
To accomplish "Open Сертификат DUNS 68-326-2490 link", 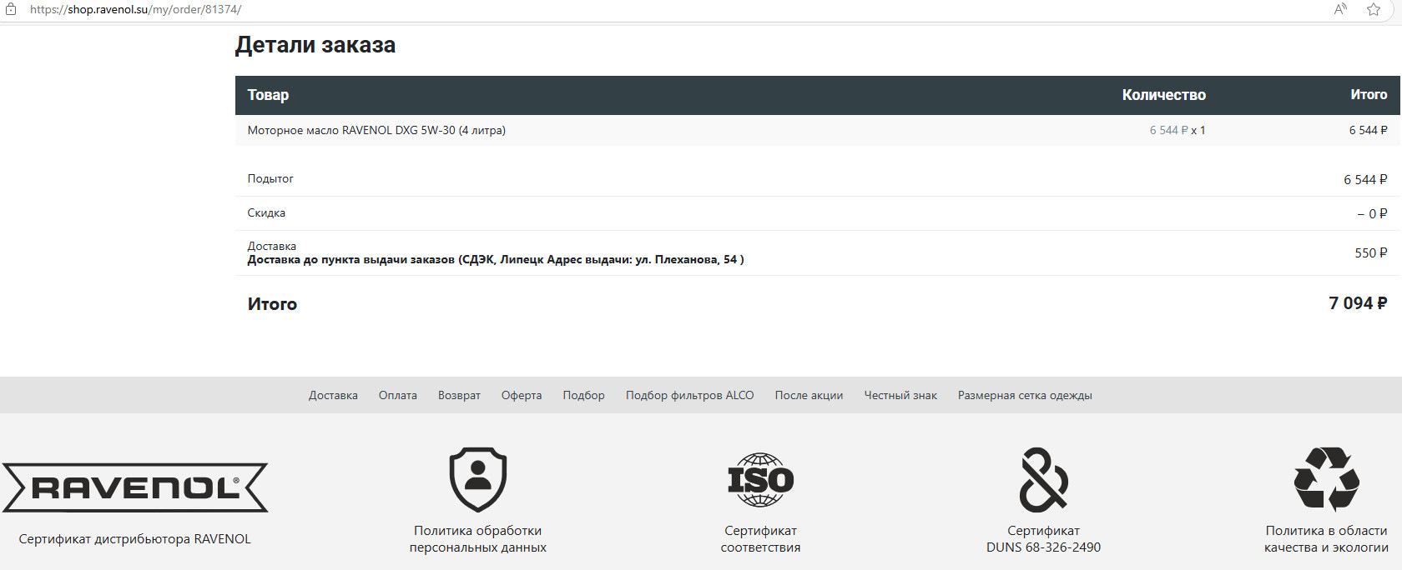I will [1043, 539].
